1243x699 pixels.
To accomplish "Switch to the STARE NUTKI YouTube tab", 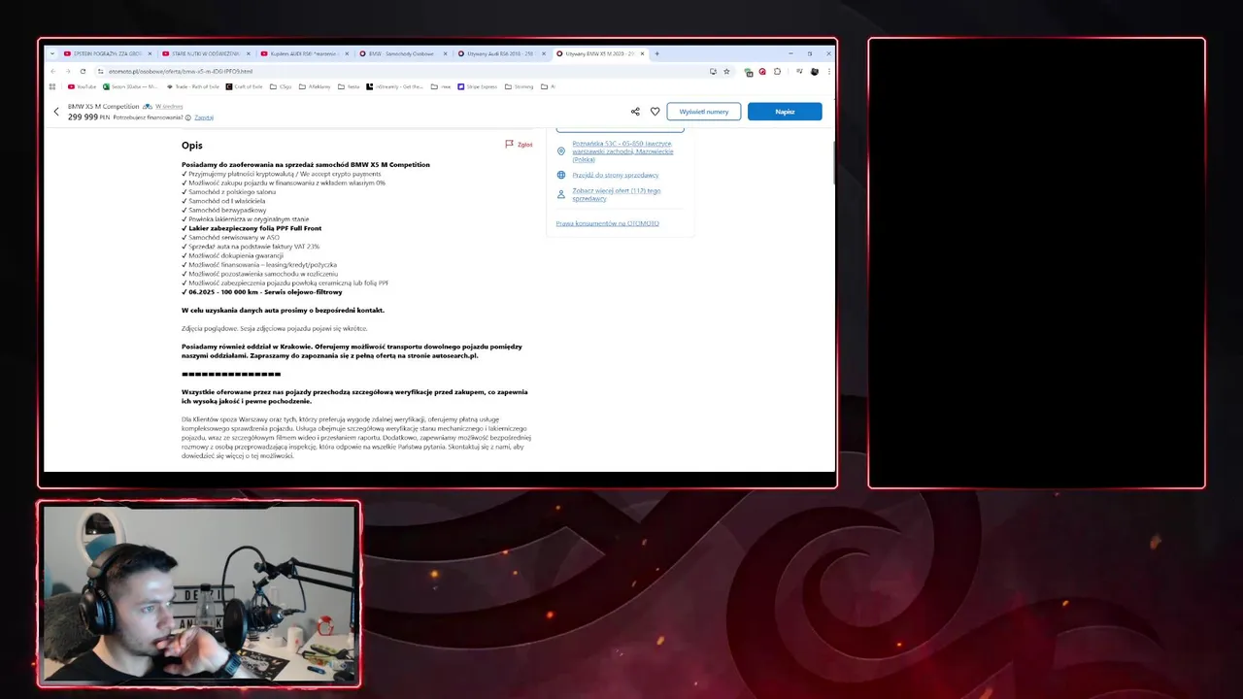I will (206, 53).
